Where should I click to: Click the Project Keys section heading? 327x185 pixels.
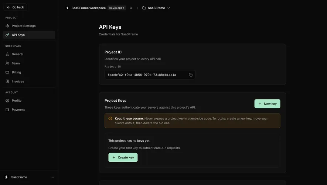tap(115, 101)
